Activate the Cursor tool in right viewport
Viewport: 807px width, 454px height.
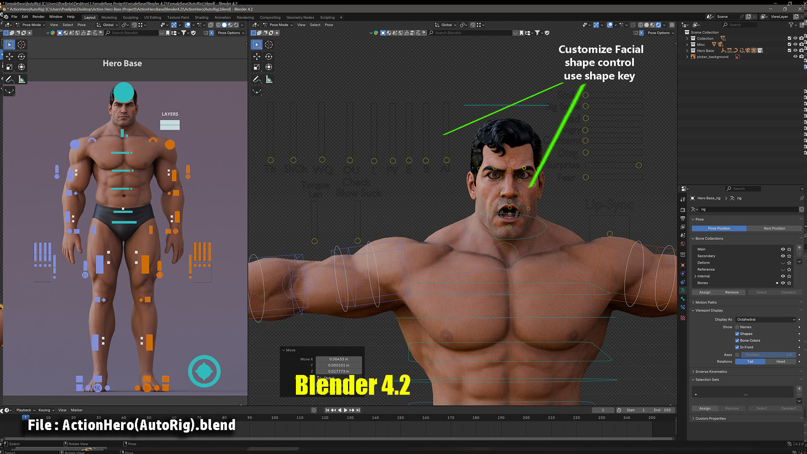pyautogui.click(x=269, y=45)
